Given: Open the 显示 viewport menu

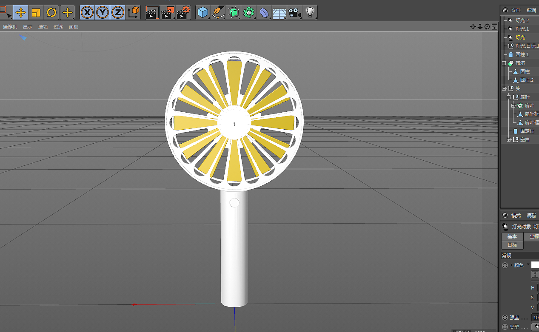Looking at the screenshot, I should click(x=28, y=27).
